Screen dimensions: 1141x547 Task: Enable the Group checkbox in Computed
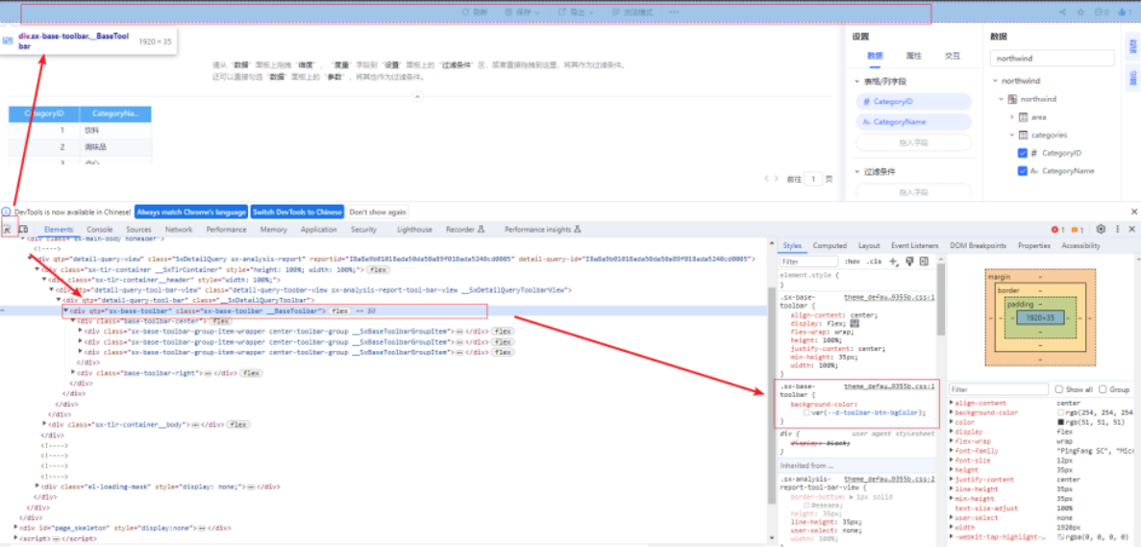click(1103, 389)
